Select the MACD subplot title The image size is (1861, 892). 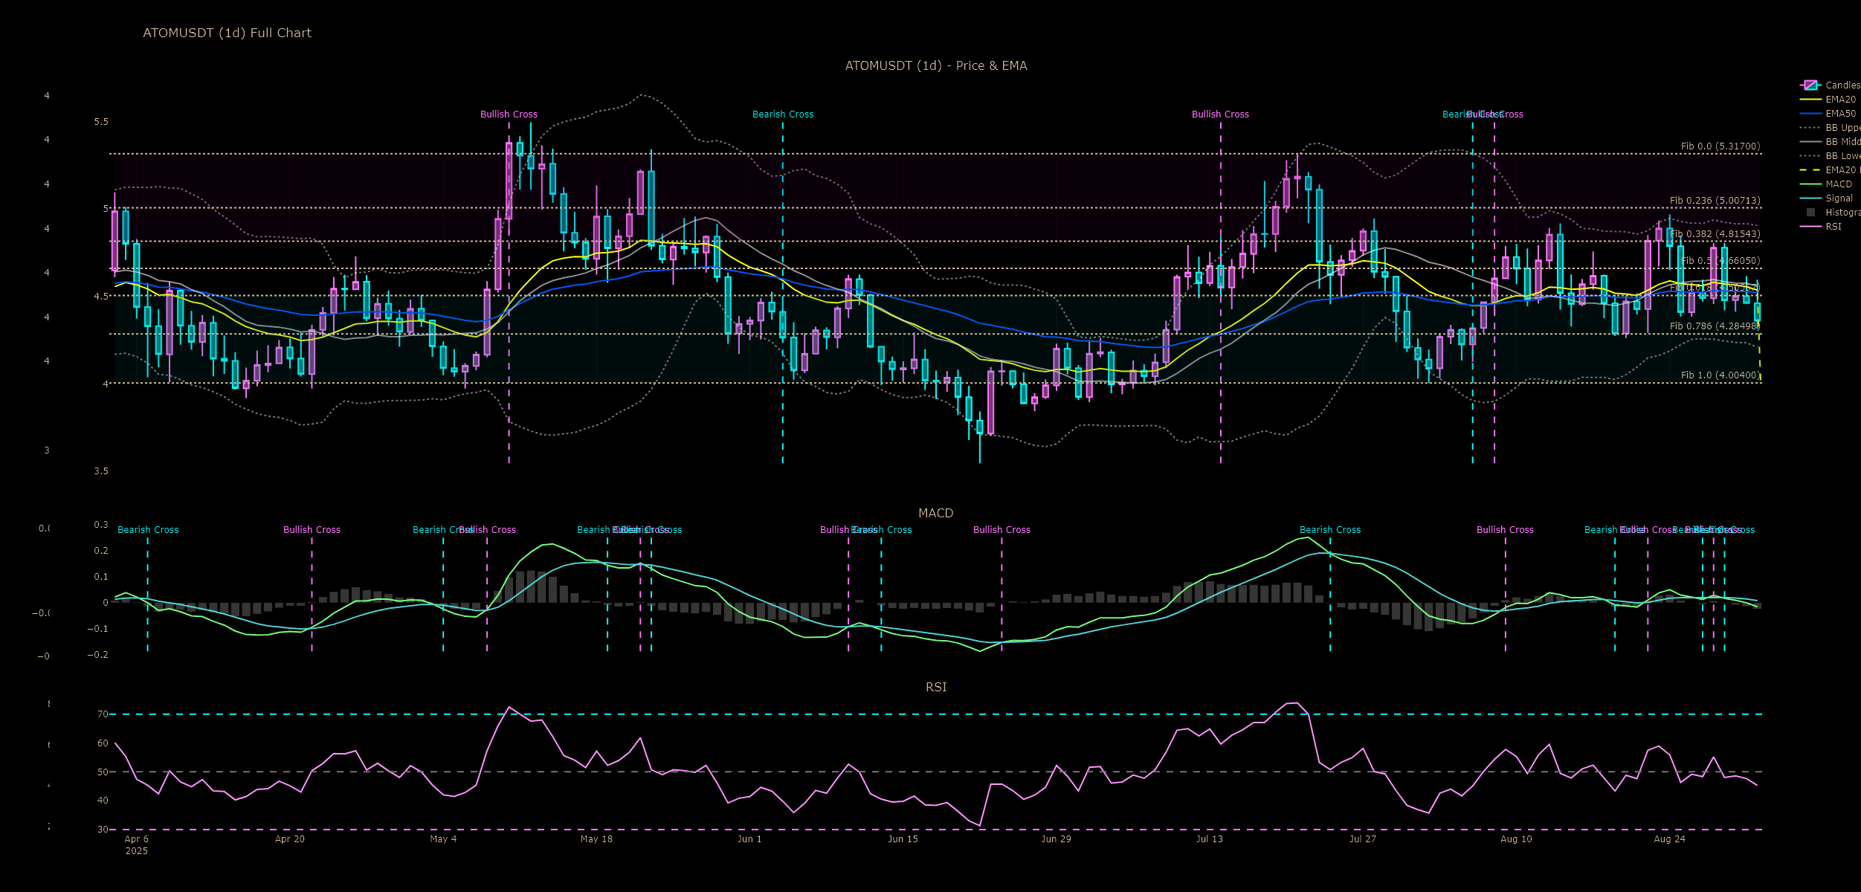pos(935,513)
